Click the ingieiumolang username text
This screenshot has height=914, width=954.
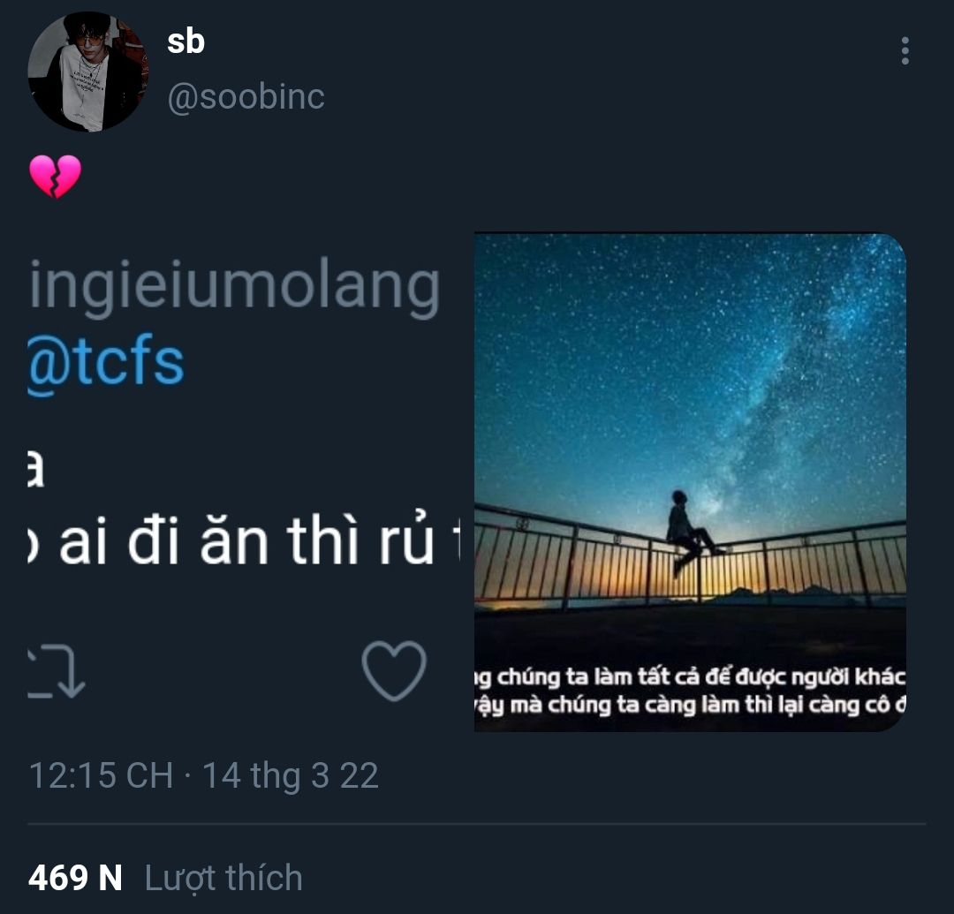click(x=234, y=286)
